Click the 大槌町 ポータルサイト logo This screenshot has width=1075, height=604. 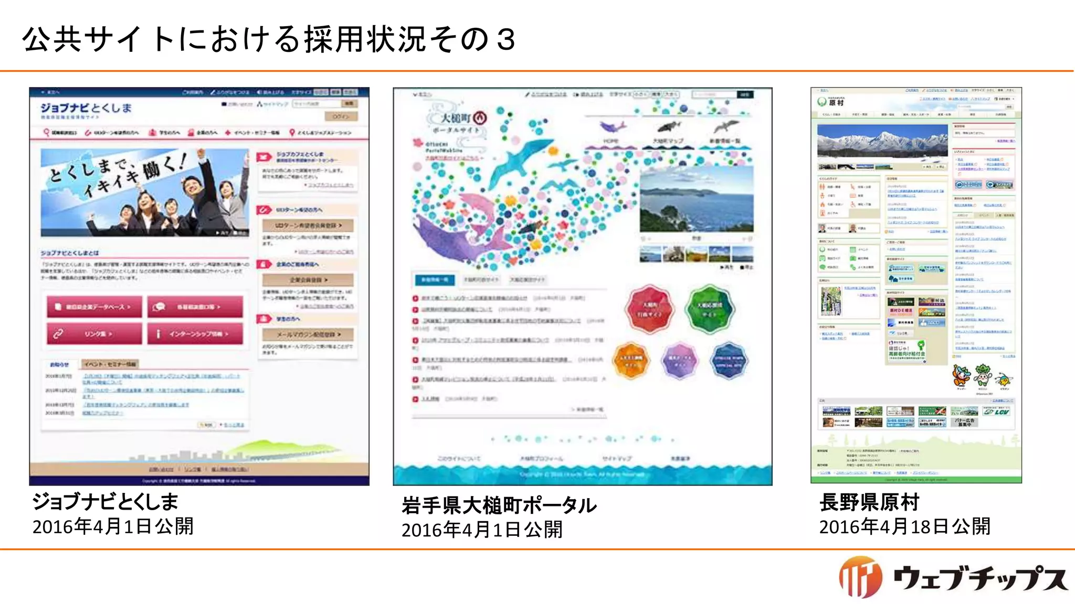(x=458, y=123)
